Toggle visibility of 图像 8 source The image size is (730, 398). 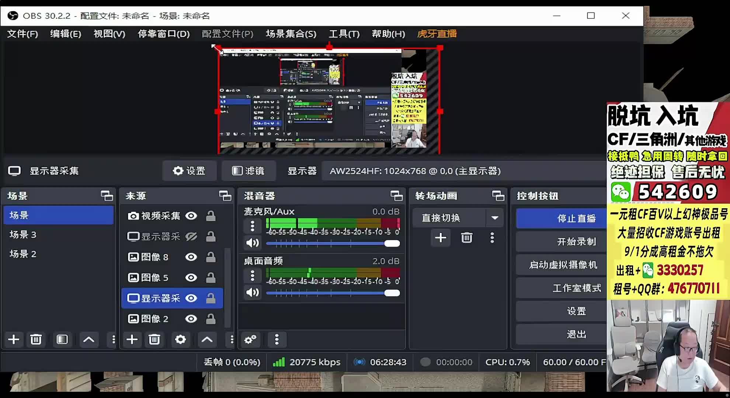coord(191,257)
